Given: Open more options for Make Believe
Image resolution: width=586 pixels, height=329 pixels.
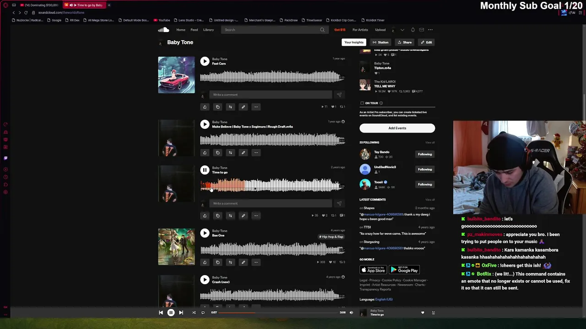Looking at the screenshot, I should click(256, 153).
